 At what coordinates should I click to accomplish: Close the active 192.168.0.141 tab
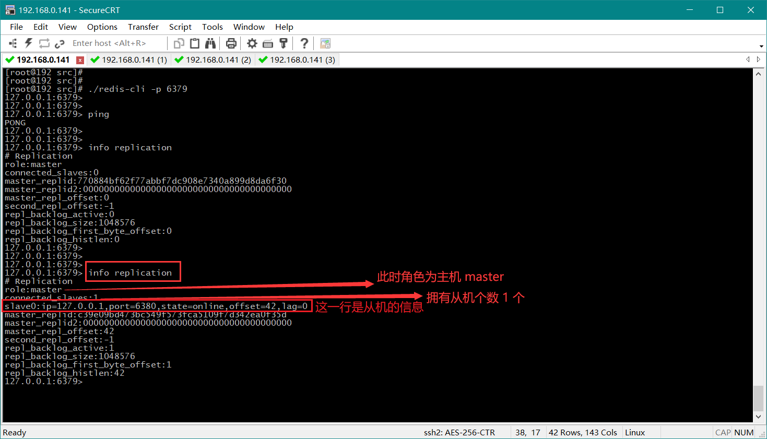pyautogui.click(x=80, y=60)
